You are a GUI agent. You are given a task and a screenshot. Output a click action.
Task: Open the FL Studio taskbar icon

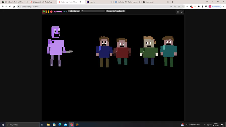[77, 125]
